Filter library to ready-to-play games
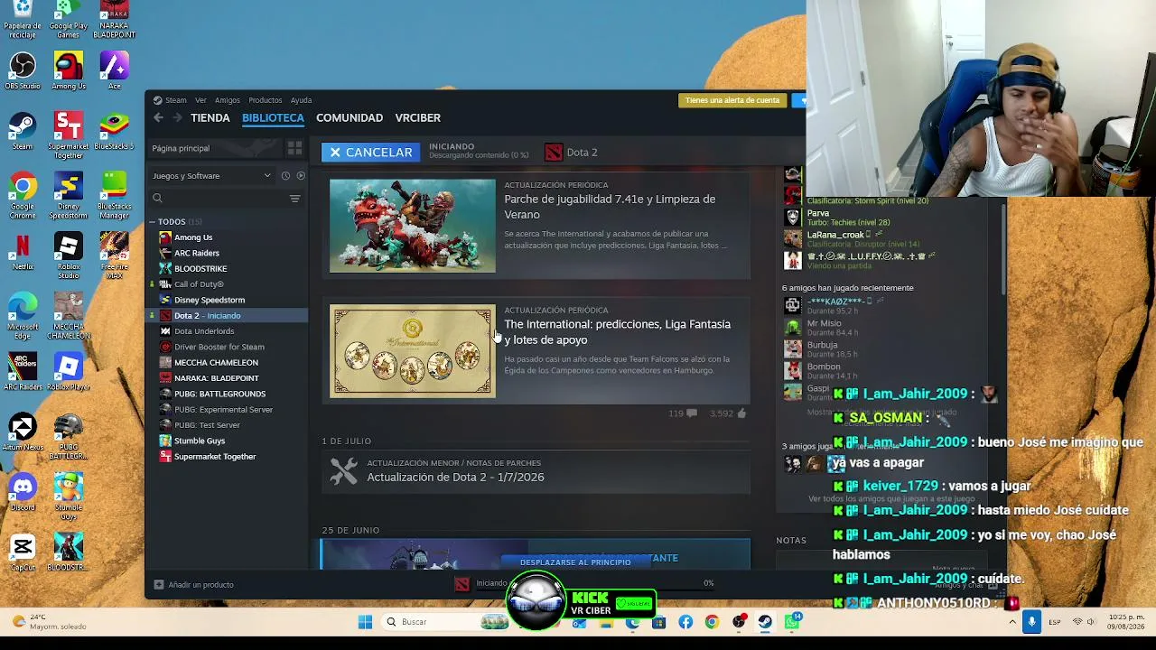 (301, 176)
